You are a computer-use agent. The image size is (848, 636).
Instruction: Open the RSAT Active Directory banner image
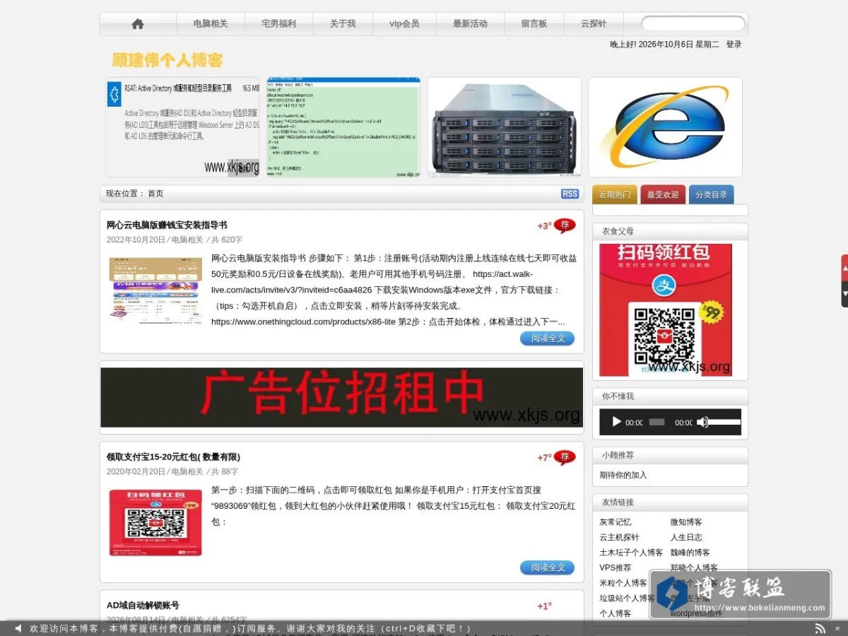[183, 127]
